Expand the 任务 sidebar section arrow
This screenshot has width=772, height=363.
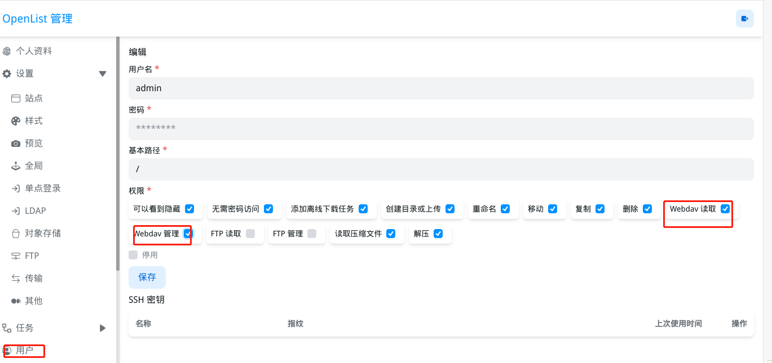pyautogui.click(x=103, y=328)
